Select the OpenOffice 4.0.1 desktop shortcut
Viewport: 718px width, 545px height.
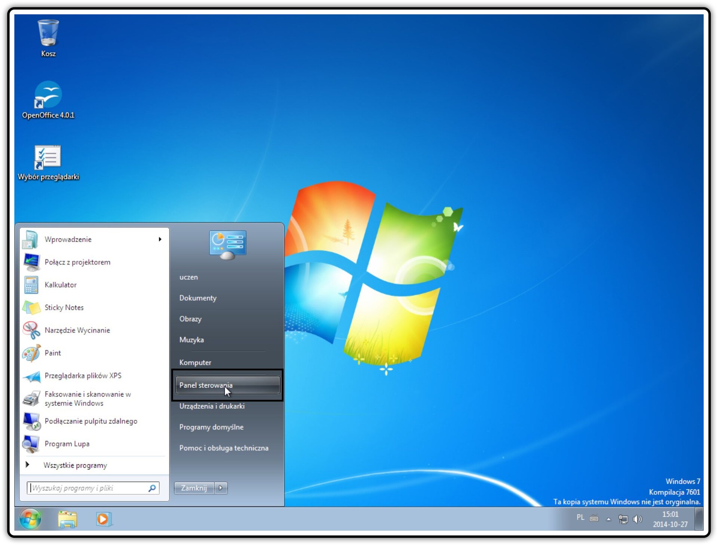[x=48, y=99]
